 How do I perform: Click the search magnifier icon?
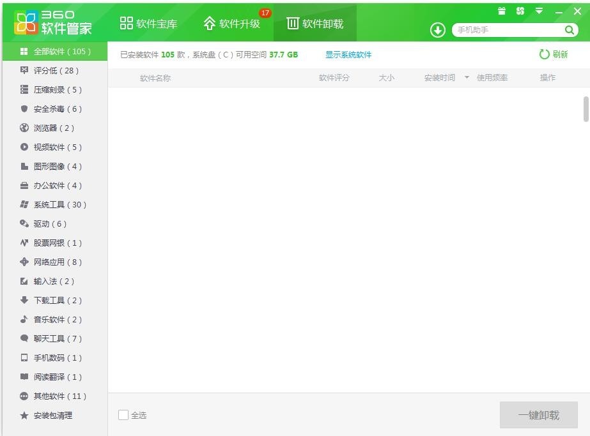569,29
